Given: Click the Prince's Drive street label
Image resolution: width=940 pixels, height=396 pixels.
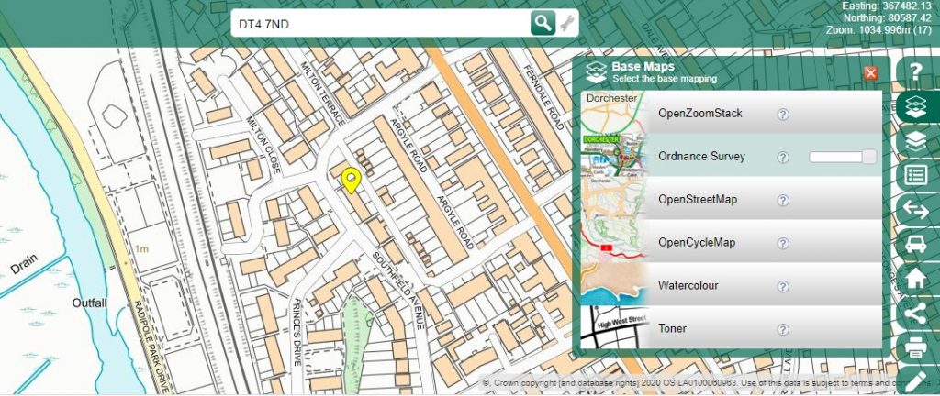Looking at the screenshot, I should [x=296, y=332].
